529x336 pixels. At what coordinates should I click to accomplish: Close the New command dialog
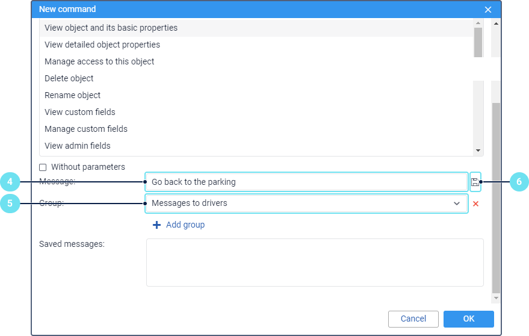(488, 10)
